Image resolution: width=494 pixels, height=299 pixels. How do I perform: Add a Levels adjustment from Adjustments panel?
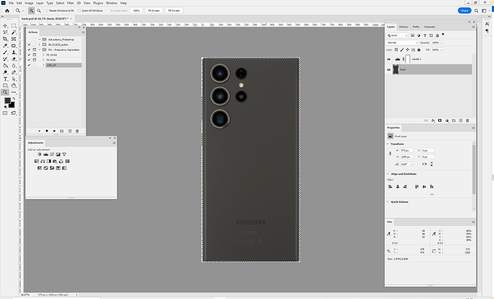coord(45,154)
